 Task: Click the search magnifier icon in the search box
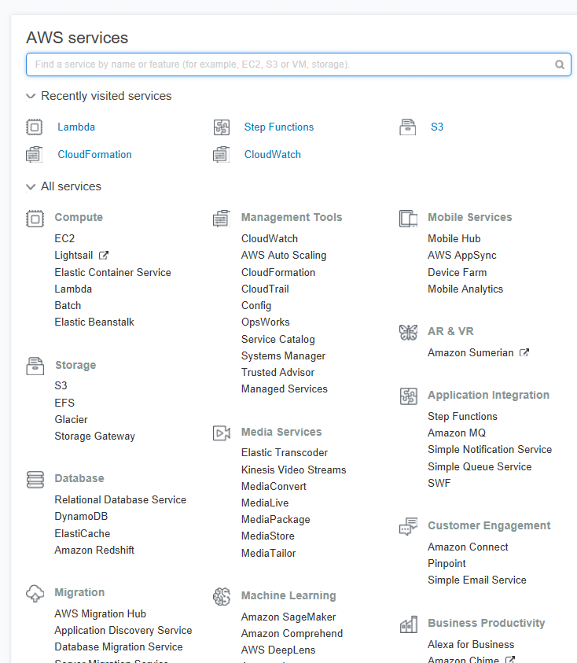(560, 64)
